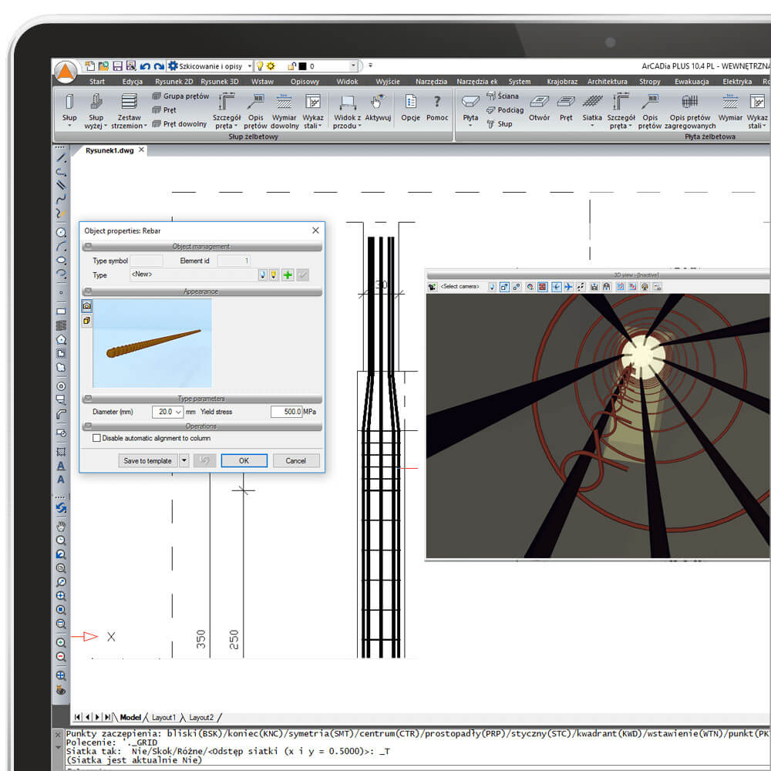The height and width of the screenshot is (771, 771).
Task: Open Opis prętów zagregowanych tool
Action: 690,111
